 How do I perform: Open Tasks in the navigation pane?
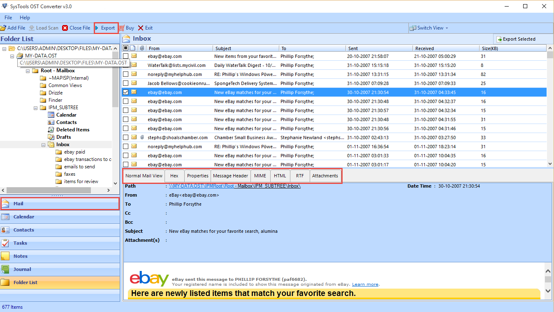pos(20,243)
